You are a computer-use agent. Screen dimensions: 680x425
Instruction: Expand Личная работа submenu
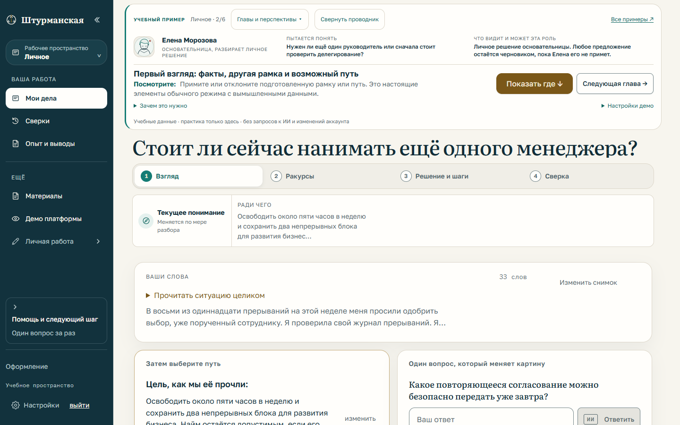tap(56, 241)
